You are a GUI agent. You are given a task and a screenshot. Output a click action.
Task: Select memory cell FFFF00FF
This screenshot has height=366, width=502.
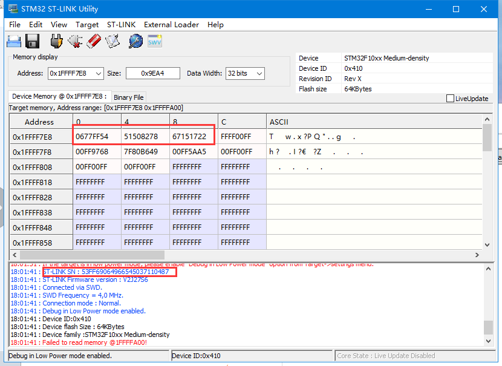pos(242,137)
